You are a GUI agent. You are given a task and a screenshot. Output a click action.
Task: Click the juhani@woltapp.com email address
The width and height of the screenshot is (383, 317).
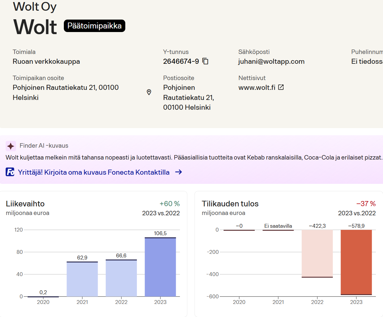tap(271, 61)
